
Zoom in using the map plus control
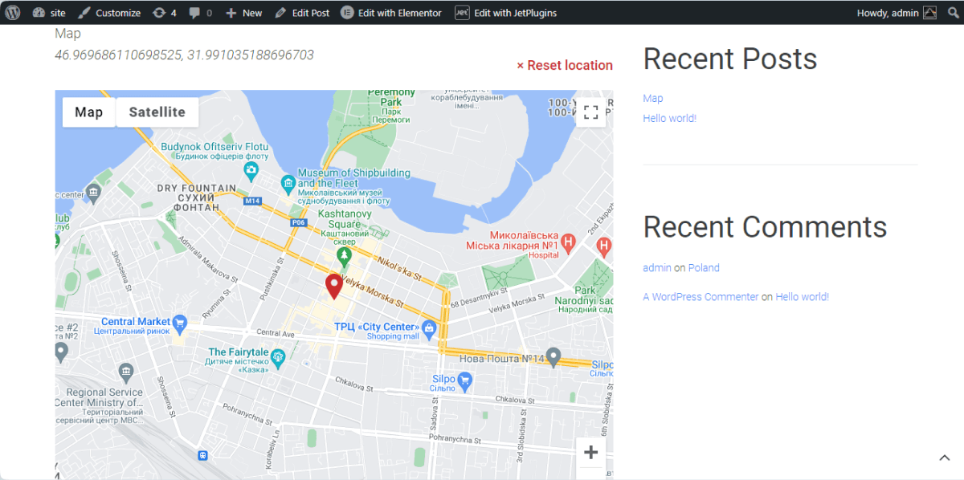click(x=590, y=453)
